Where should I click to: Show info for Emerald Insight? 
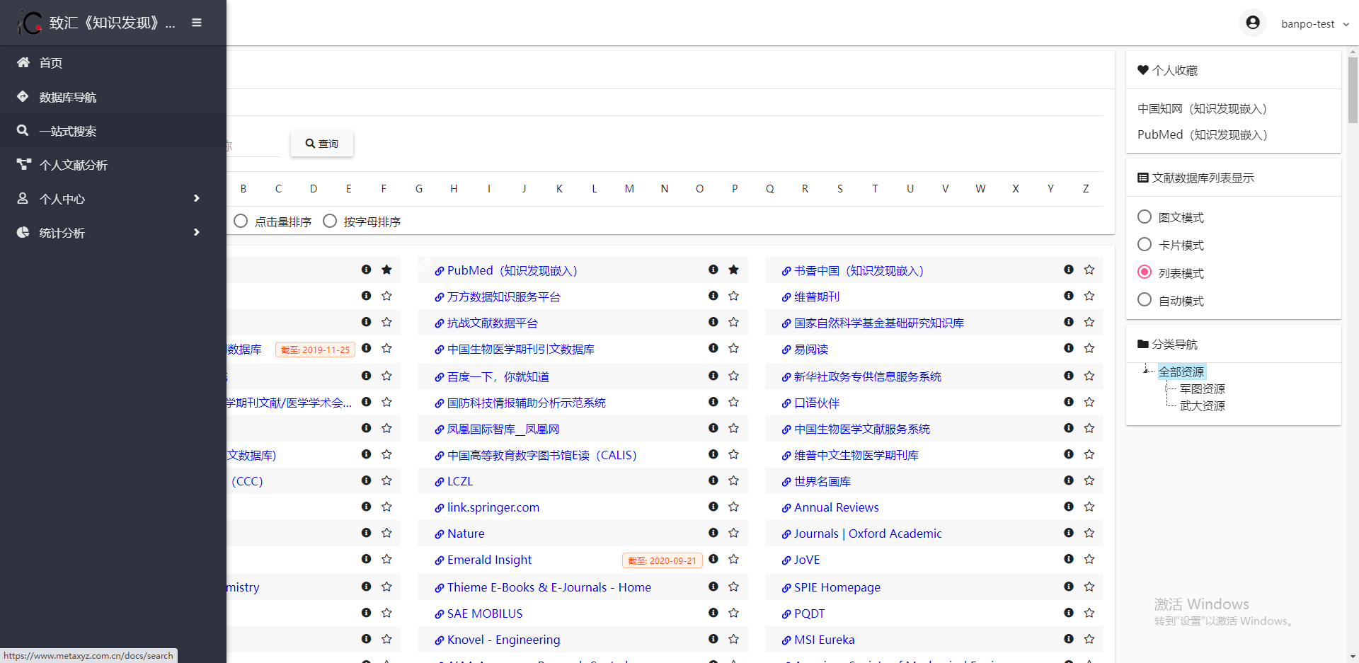pos(713,559)
